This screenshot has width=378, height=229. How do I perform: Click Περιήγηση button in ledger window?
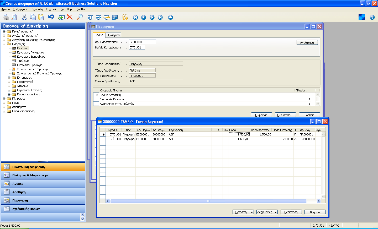click(291, 212)
